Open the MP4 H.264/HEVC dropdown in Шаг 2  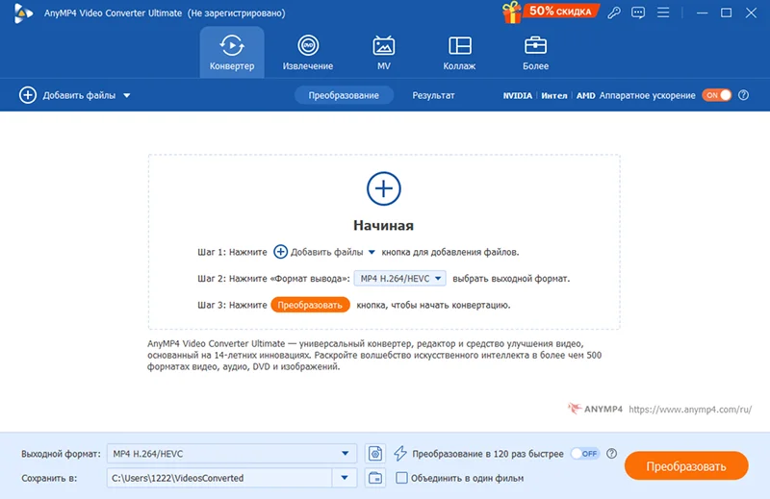[400, 278]
